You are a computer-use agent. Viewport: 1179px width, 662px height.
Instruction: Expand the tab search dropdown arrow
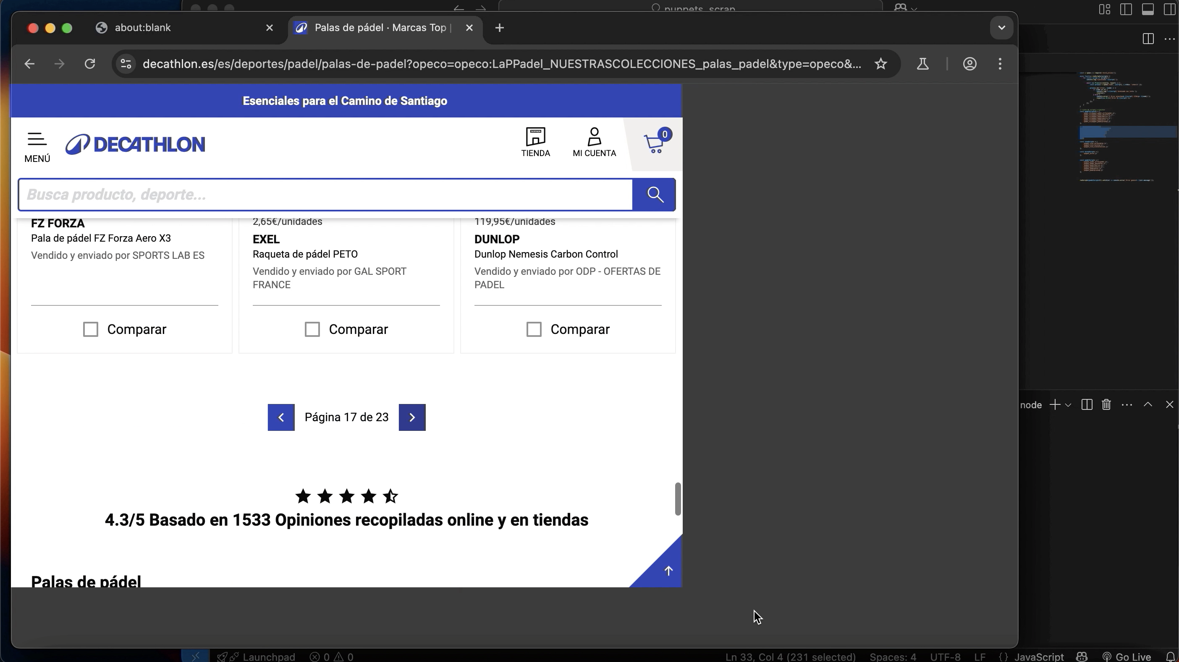(1001, 28)
